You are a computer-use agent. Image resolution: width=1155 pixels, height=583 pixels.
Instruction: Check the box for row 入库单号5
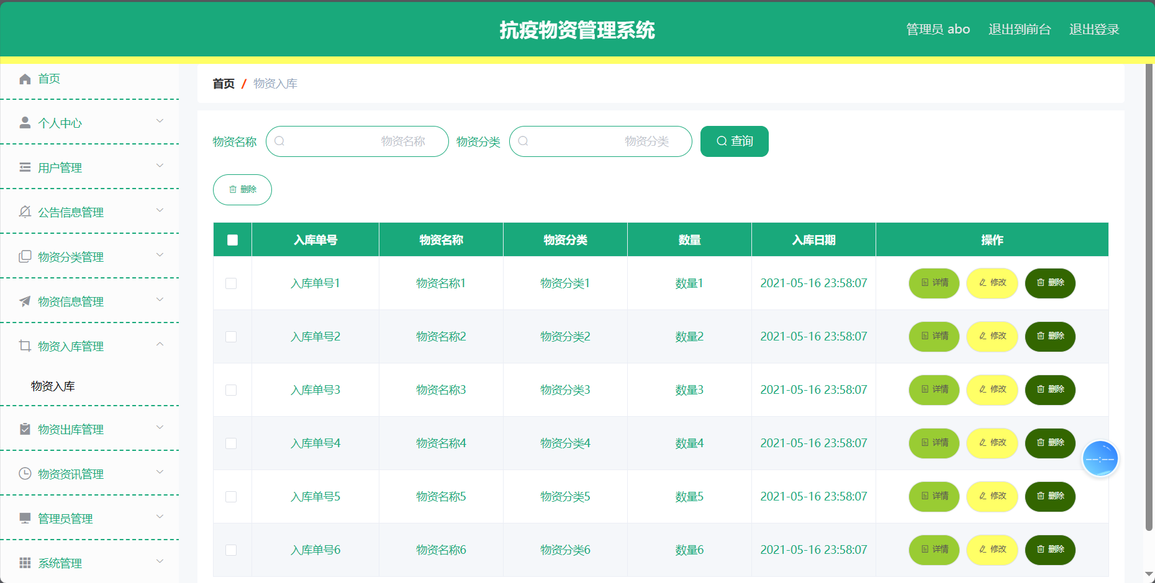(x=231, y=497)
